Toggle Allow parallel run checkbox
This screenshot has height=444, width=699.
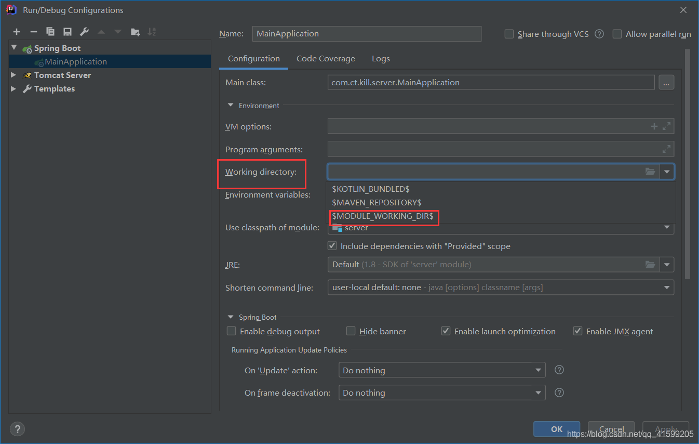click(x=617, y=34)
